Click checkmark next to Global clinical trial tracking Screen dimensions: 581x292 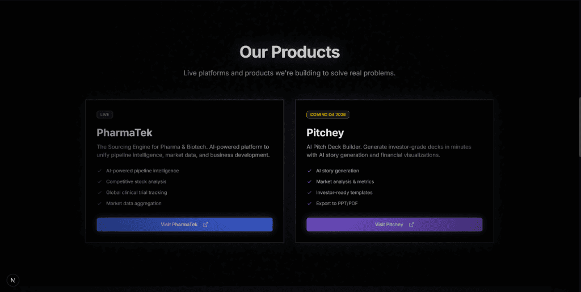pyautogui.click(x=99, y=192)
